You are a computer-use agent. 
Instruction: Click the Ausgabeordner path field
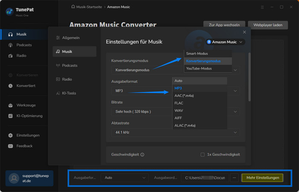205,178
